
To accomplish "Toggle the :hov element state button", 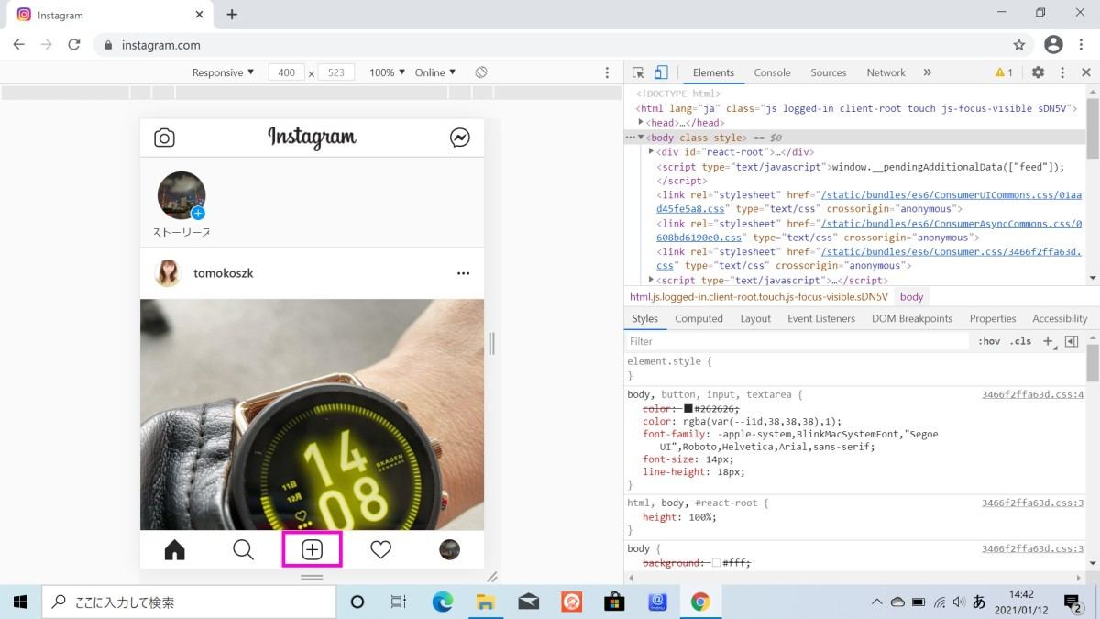I will (989, 341).
